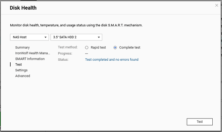Image resolution: width=222 pixels, height=132 pixels.
Task: Click the Rapid test label text
Action: (98, 48)
